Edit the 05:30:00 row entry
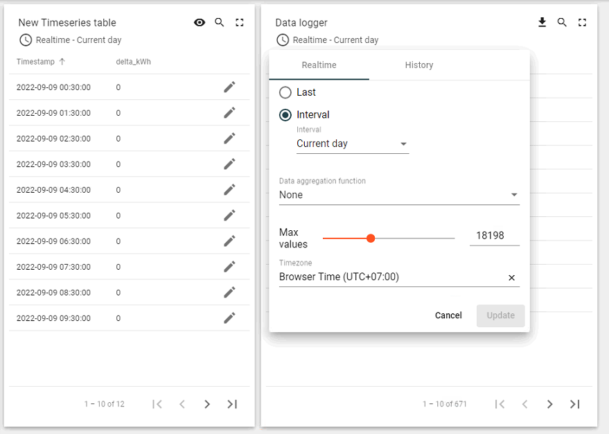The image size is (609, 434). point(229,215)
